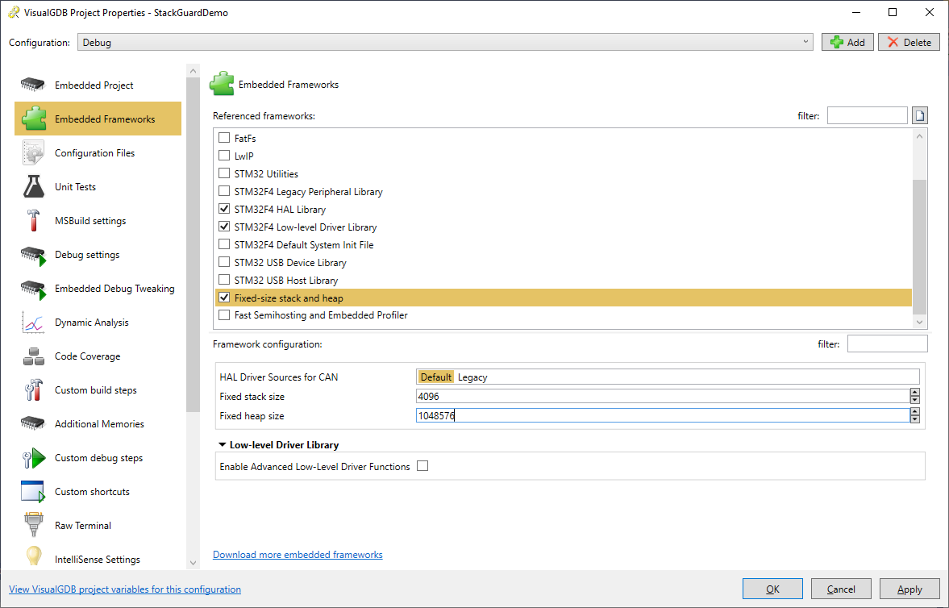Click the green puzzle Embedded Frameworks sidebar icon
Viewport: 949px width, 608px height.
point(34,119)
